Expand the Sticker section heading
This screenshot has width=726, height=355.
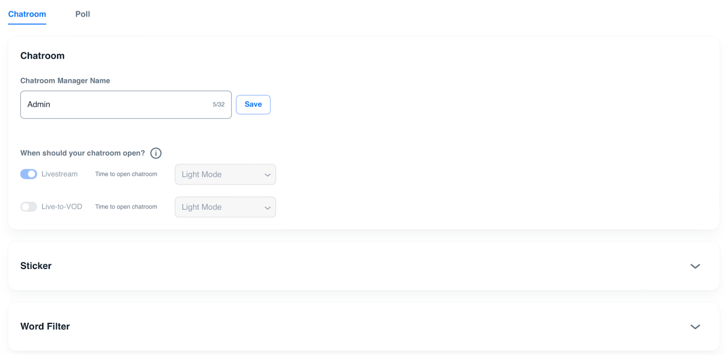click(x=36, y=266)
